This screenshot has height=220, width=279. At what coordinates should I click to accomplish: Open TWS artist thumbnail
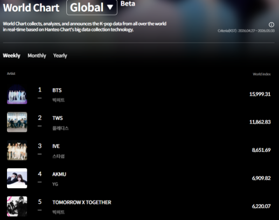point(17,122)
